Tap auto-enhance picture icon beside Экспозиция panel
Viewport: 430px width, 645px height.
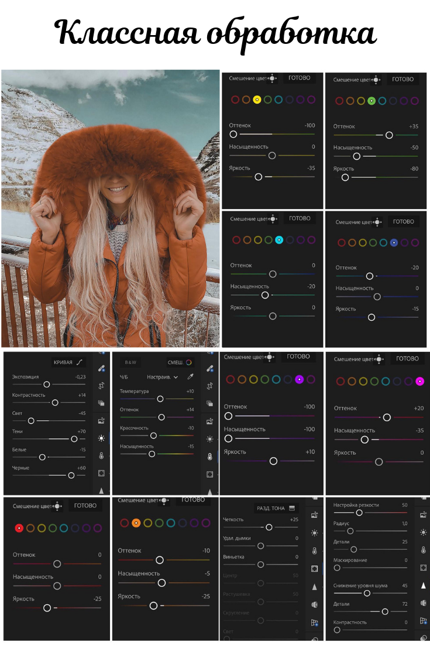[x=101, y=421]
